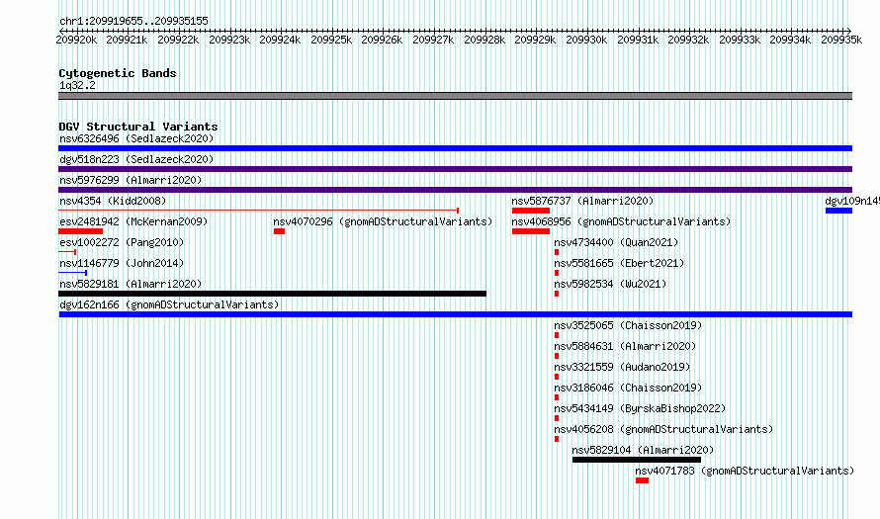Click the 209920k ruler label
Viewport: 880px width, 519px height.
[76, 41]
